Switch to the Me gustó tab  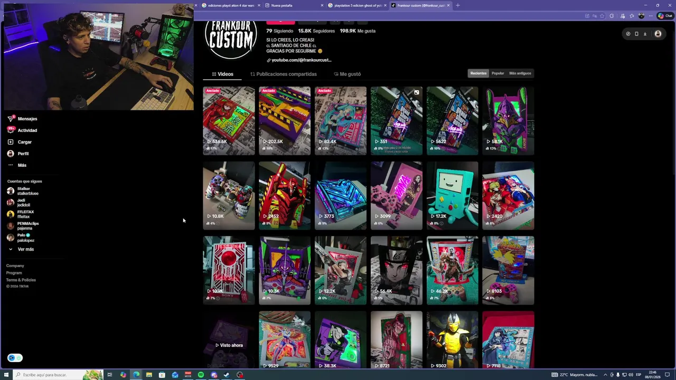click(348, 74)
